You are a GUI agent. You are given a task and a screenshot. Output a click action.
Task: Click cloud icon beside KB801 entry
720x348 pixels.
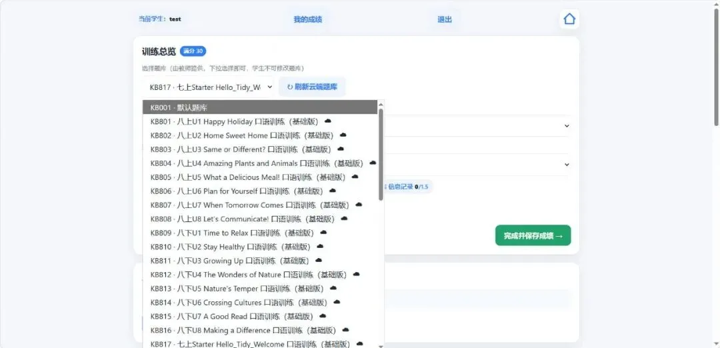(x=328, y=121)
